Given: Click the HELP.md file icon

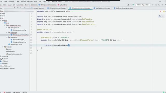Looking at the screenshot, I should [x=1, y=61].
